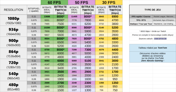Click the 7800 Twitch bitrate cell
The image size is (176, 92).
88,20
